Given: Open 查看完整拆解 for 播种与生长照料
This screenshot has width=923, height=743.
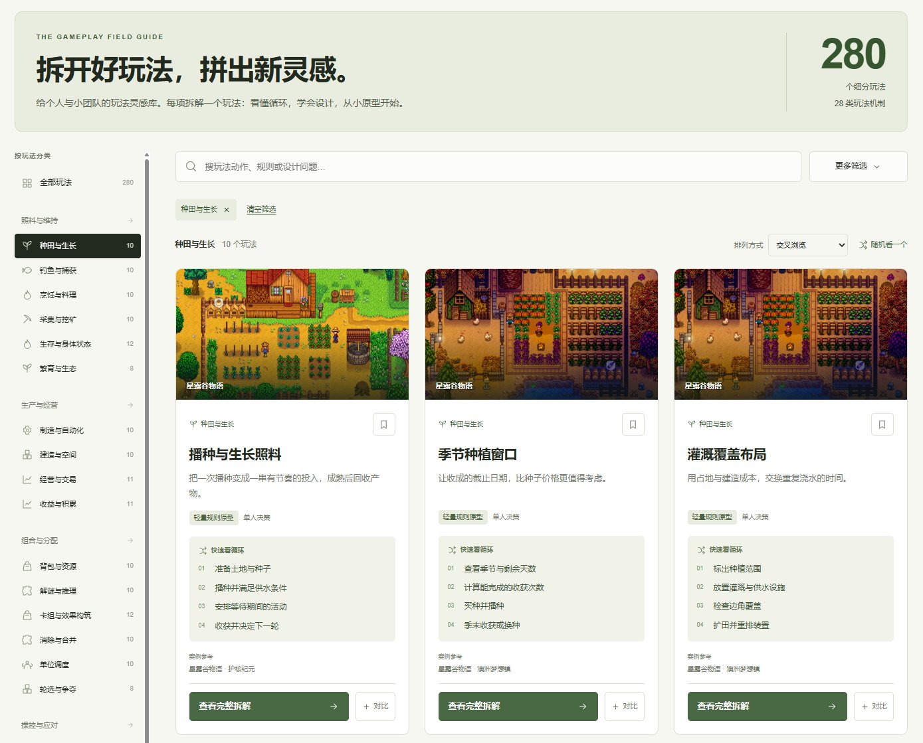Looking at the screenshot, I should click(269, 706).
